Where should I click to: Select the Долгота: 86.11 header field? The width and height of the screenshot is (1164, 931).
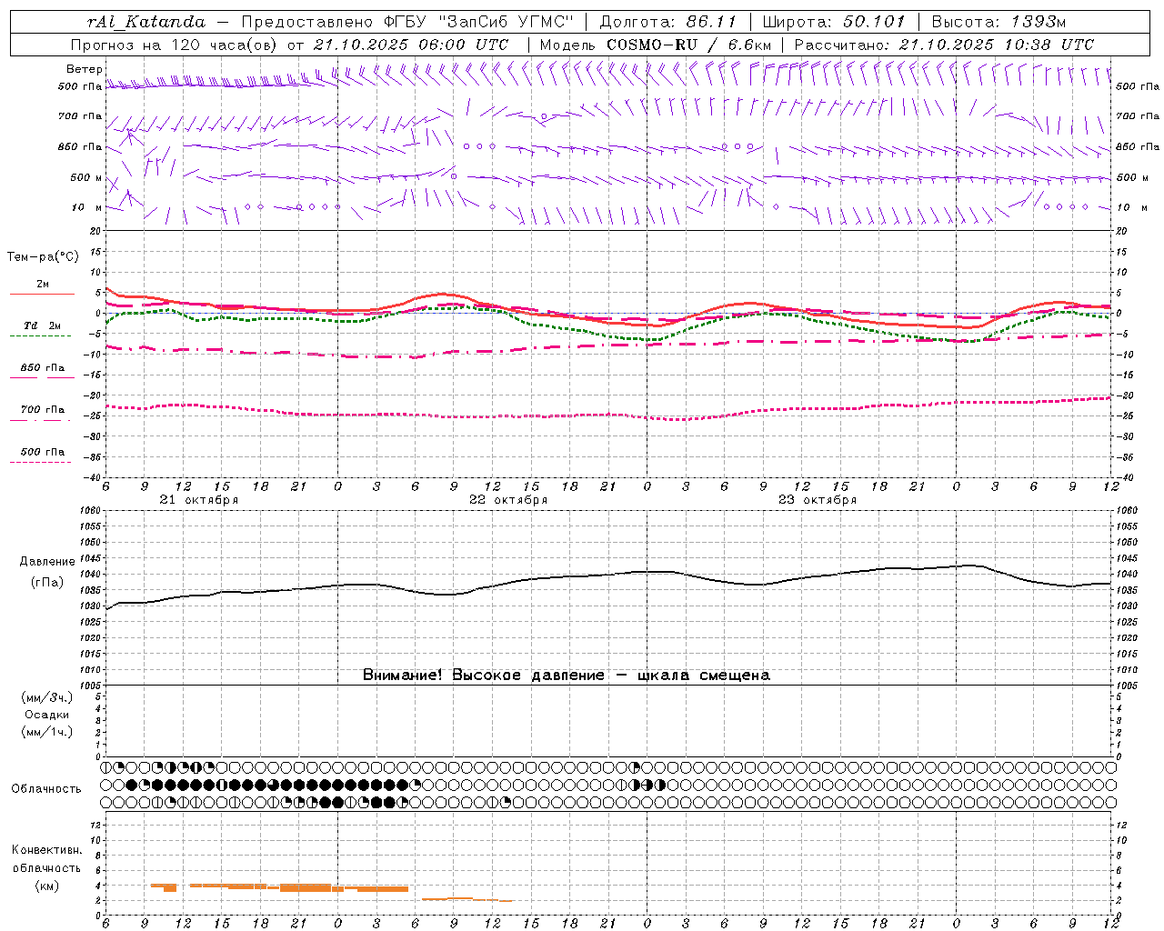pyautogui.click(x=668, y=22)
